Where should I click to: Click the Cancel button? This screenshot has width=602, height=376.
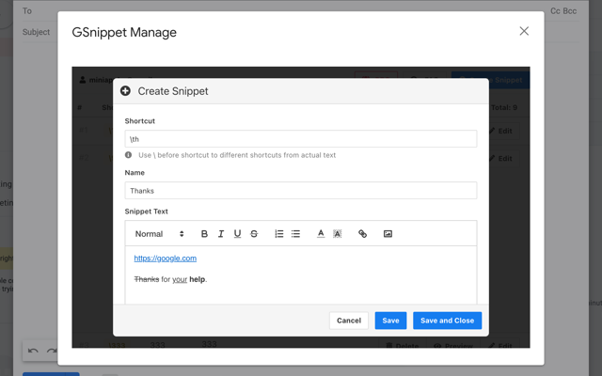click(349, 321)
